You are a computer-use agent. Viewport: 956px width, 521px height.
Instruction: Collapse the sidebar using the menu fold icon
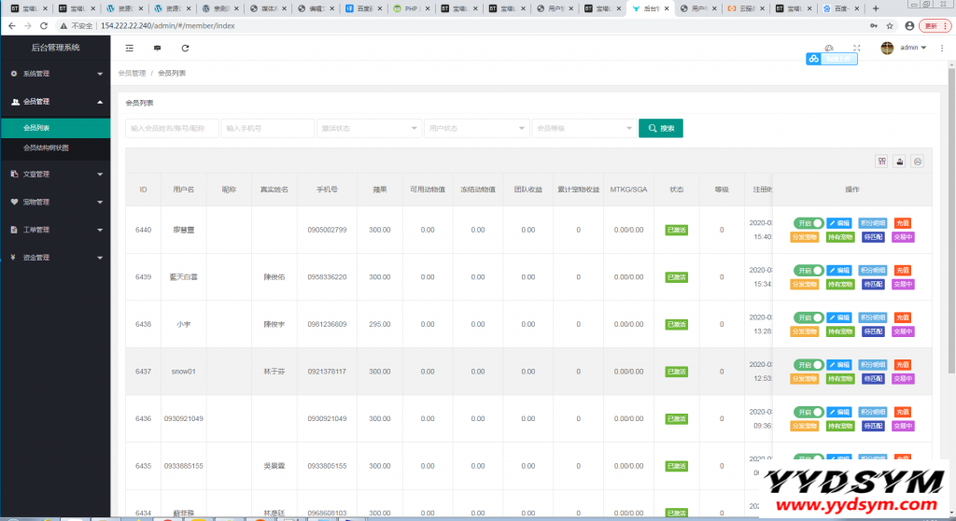pos(129,48)
